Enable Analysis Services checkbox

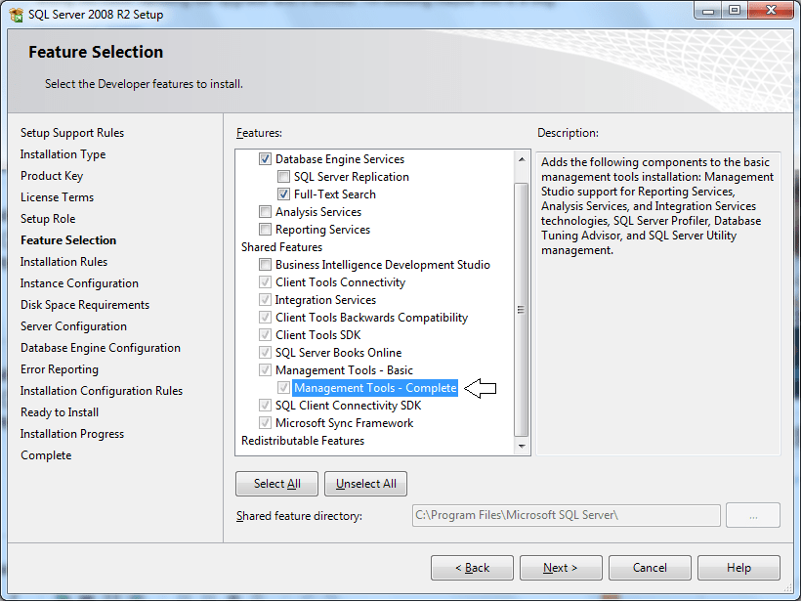coord(265,212)
